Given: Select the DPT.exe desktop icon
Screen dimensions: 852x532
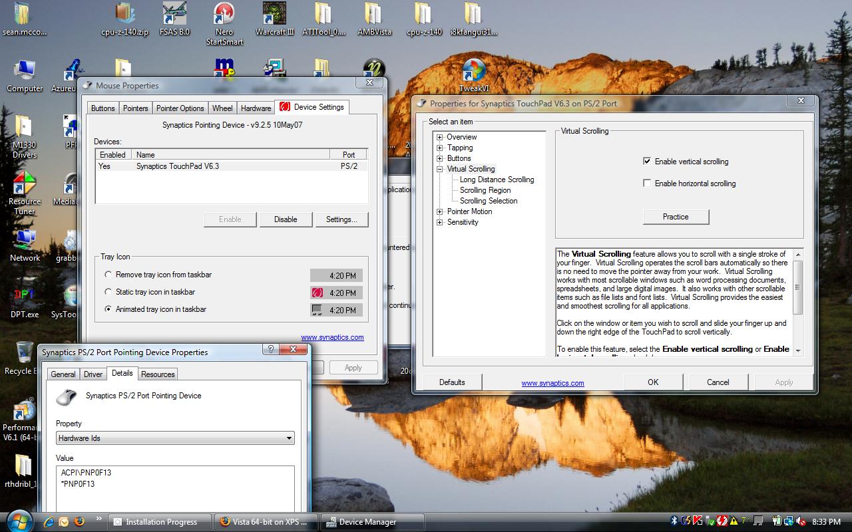Looking at the screenshot, I should click(x=25, y=302).
